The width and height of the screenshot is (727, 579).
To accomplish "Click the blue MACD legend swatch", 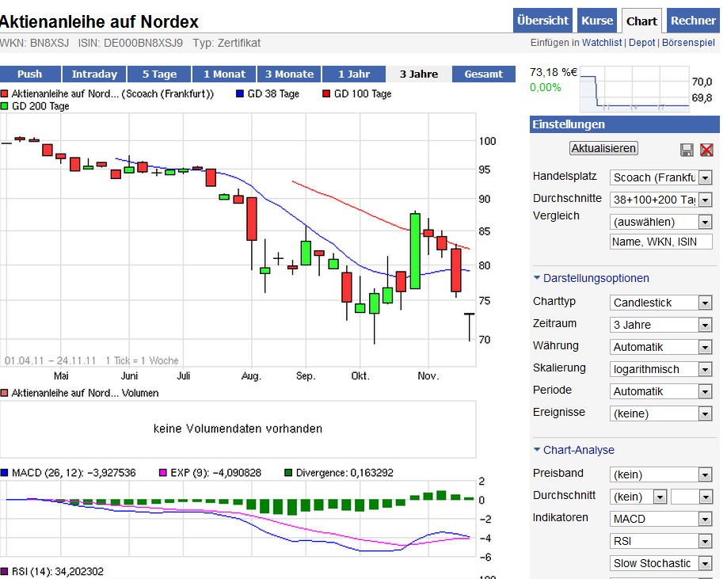I will click(x=5, y=473).
